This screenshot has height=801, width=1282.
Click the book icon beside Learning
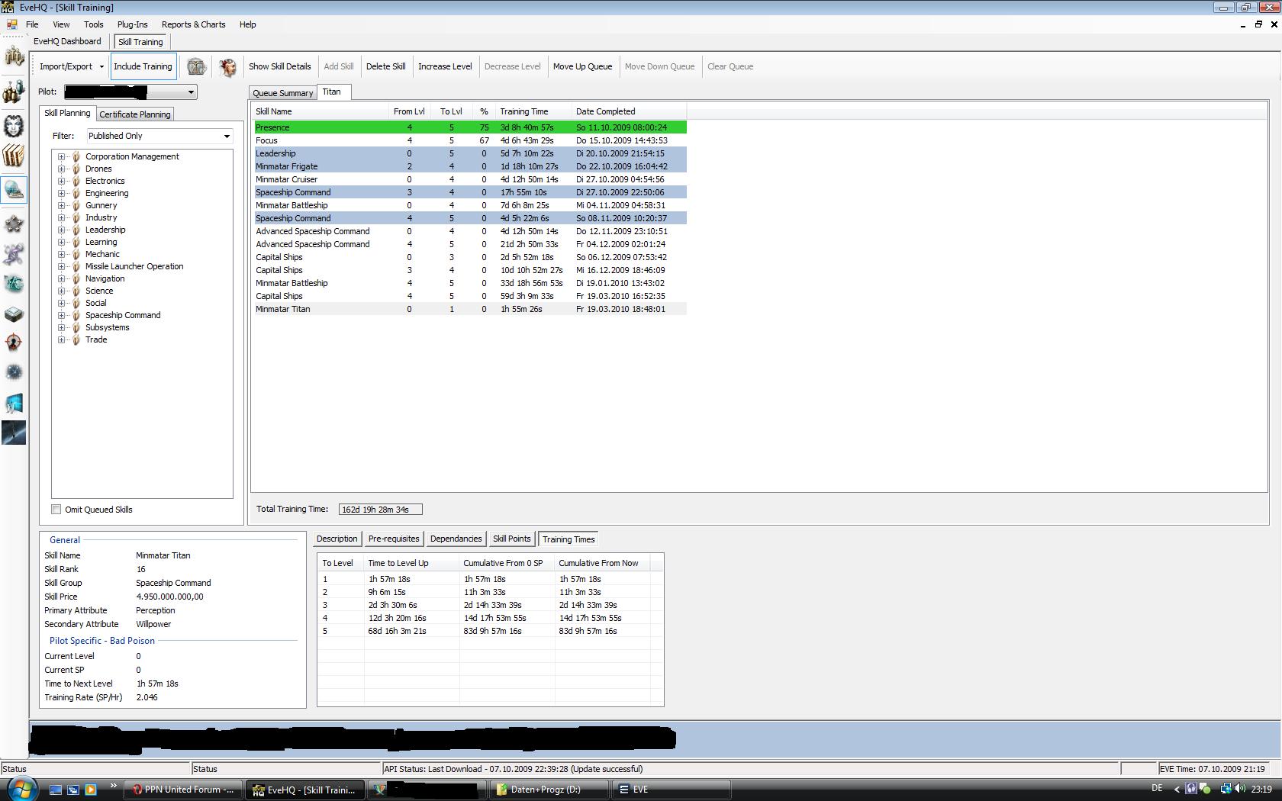point(76,242)
